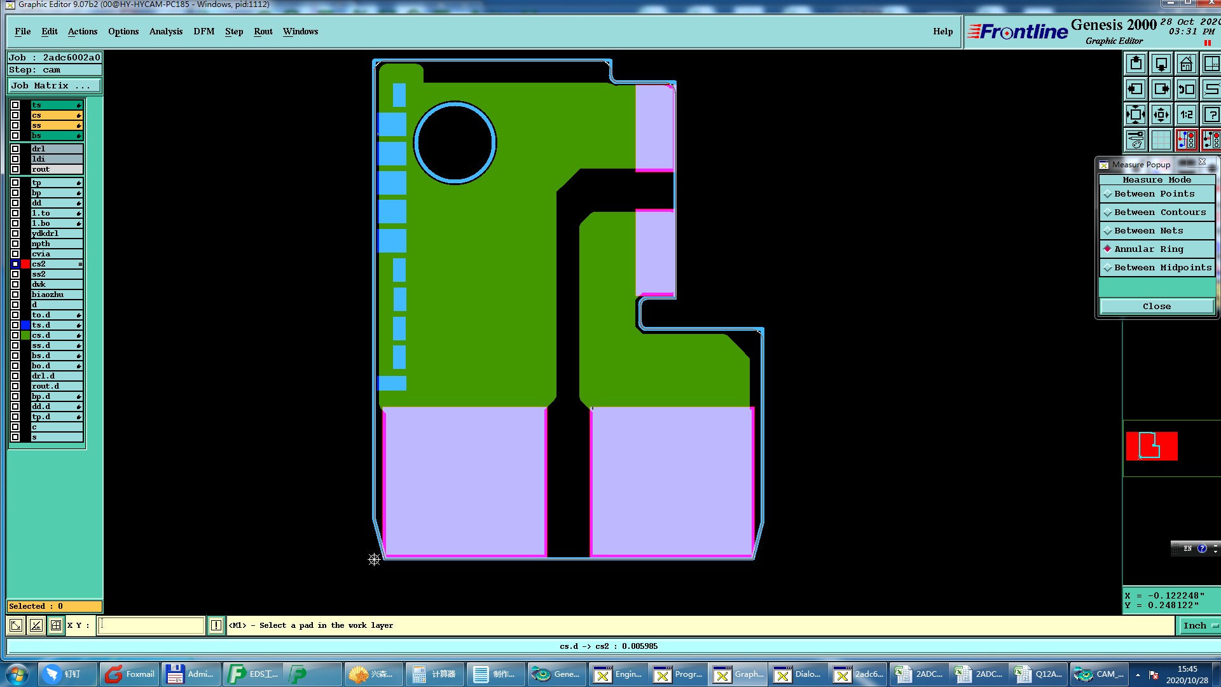Click the X Y coordinate input field

151,625
